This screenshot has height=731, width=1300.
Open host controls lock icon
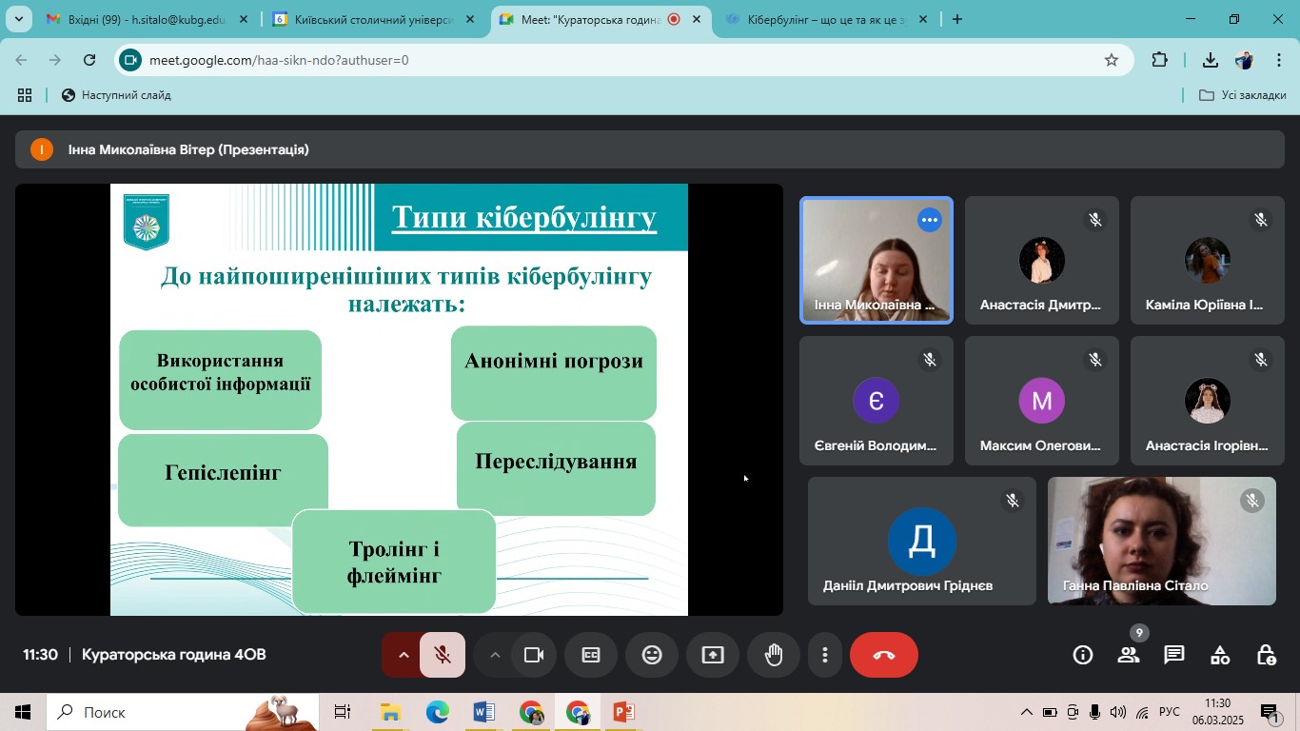(x=1266, y=655)
